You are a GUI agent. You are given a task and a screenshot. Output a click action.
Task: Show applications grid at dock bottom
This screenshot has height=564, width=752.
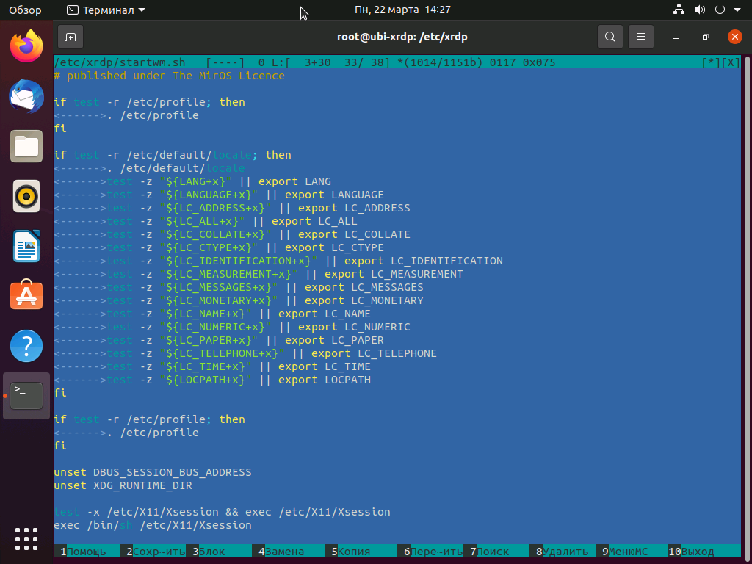point(26,539)
